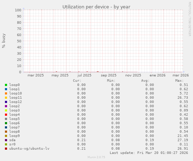Click the loop0 max value 0.51
The height and width of the screenshot is (161, 193).
click(x=183, y=85)
